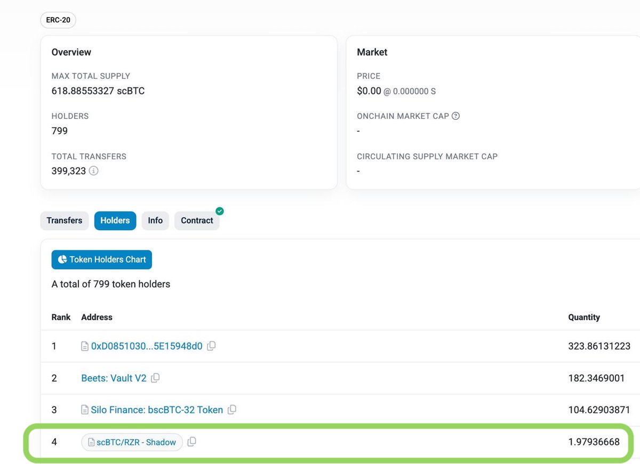Click the Overview card heading

[71, 52]
